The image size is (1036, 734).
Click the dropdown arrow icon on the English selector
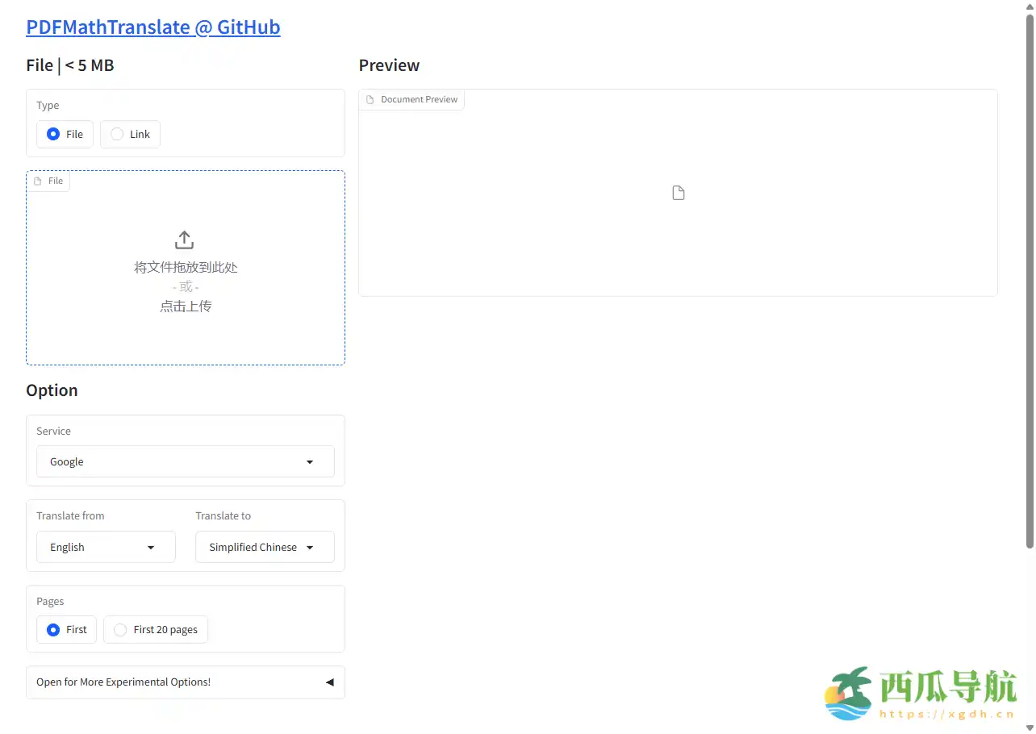tap(151, 547)
